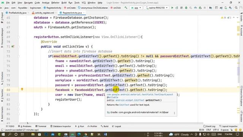This screenshot has height=137, width=243.
Task: Click the warnings count indicator in editor
Action: 223,18
